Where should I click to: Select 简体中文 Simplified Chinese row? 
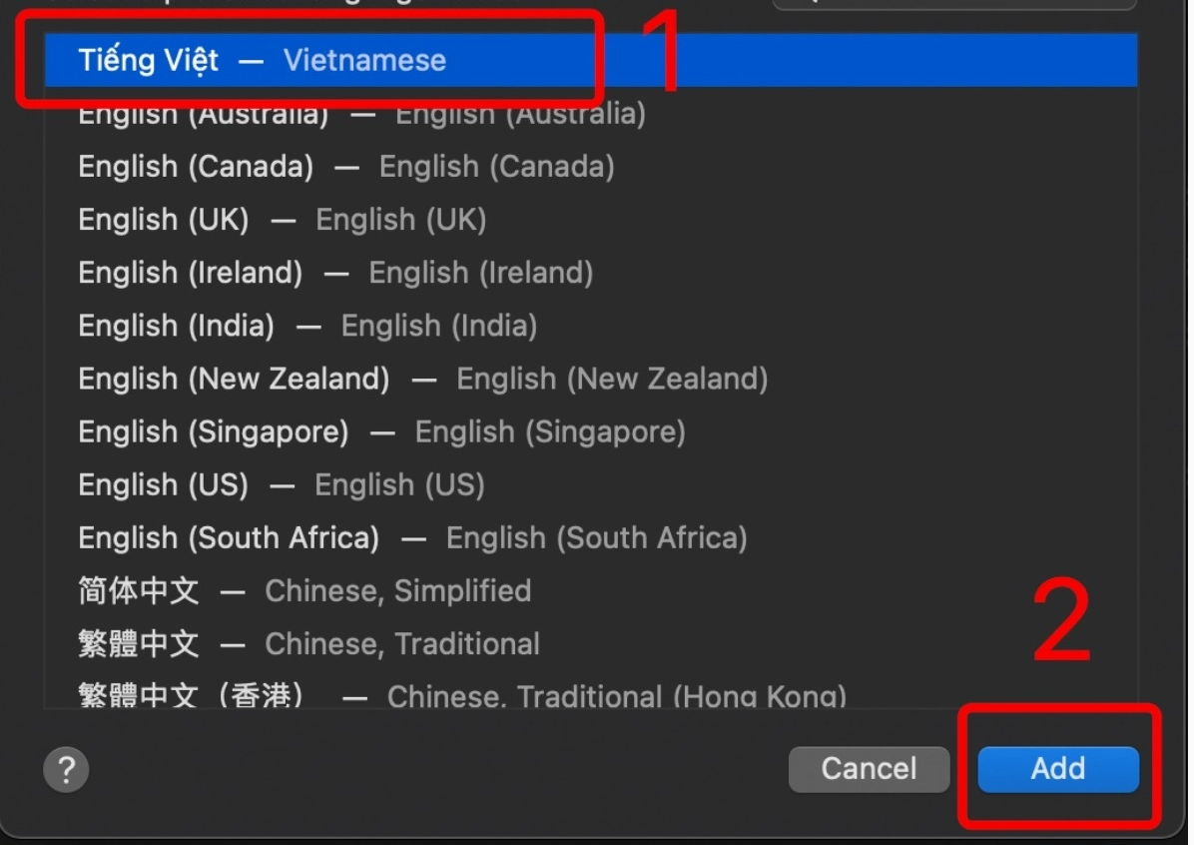pyautogui.click(x=139, y=590)
